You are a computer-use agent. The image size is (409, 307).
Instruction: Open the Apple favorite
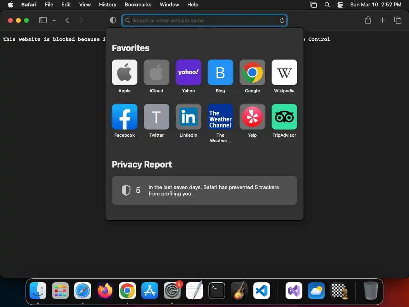click(x=125, y=72)
